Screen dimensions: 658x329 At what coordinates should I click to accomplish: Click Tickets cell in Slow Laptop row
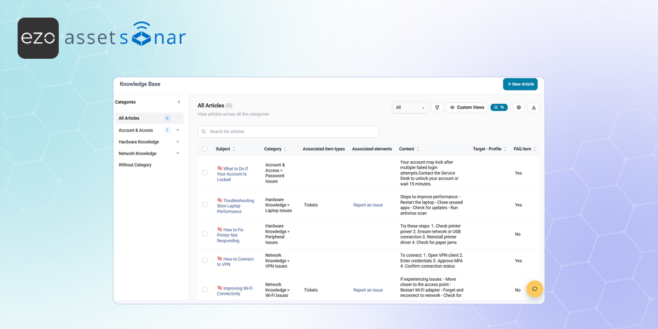click(311, 205)
